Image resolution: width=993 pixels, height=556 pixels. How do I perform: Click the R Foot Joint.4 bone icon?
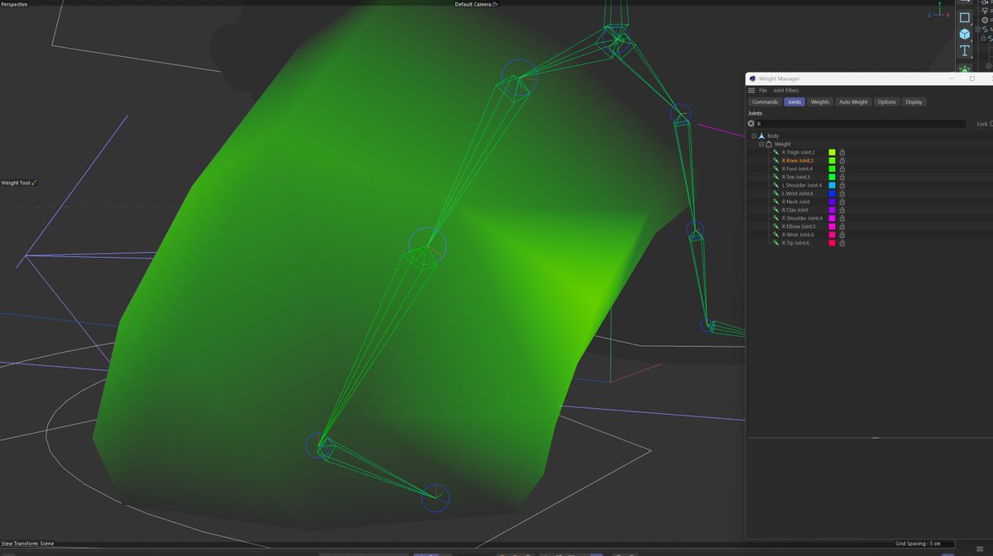tap(776, 169)
